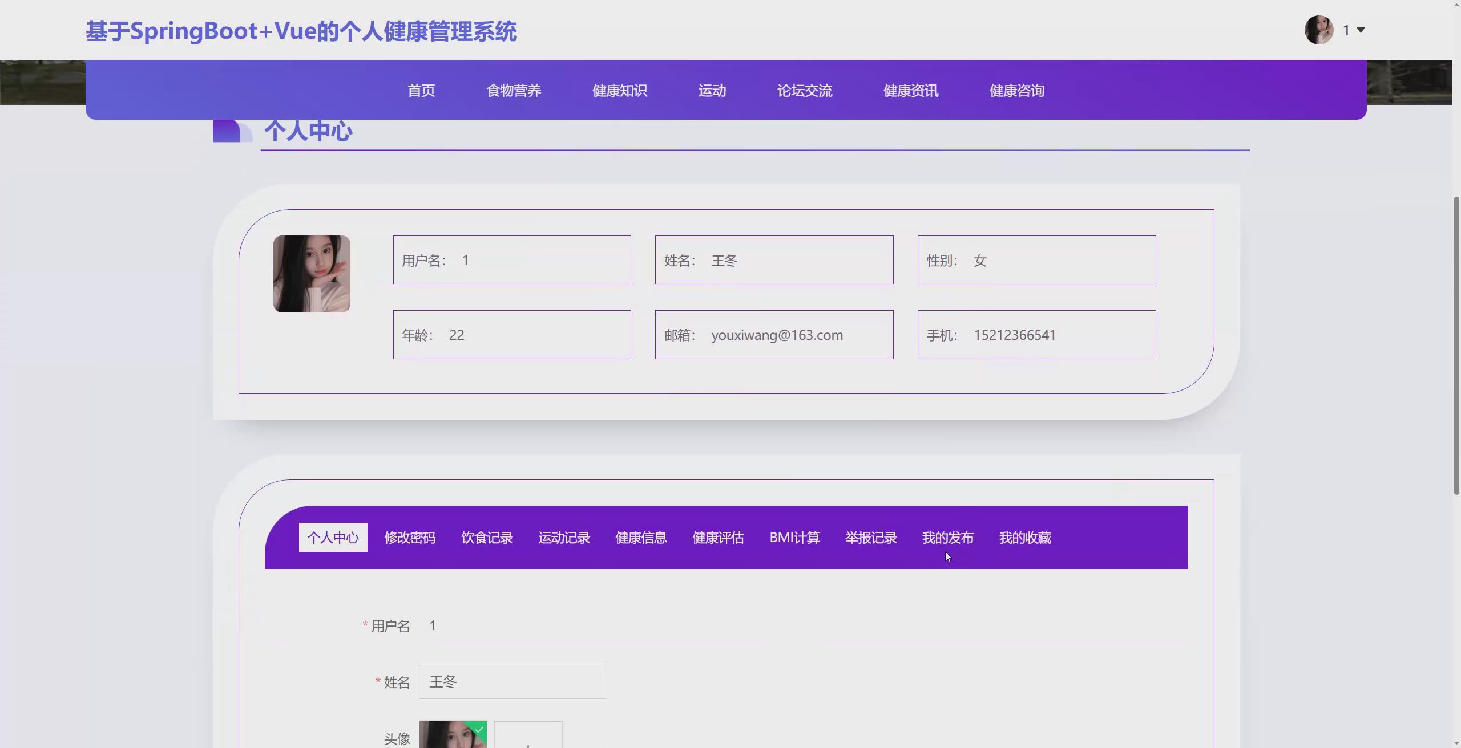Click the 手机 field showing 15212366541
Viewport: 1461px width, 748px height.
[1035, 335]
